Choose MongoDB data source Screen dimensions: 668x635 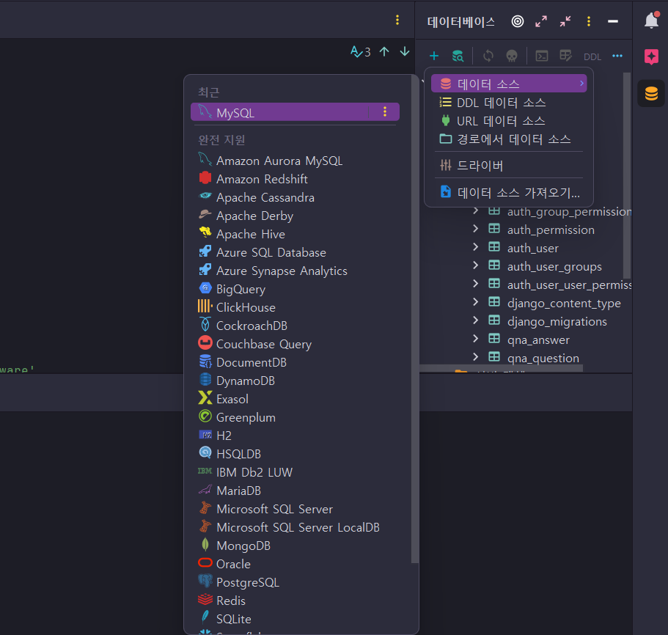coord(296,545)
